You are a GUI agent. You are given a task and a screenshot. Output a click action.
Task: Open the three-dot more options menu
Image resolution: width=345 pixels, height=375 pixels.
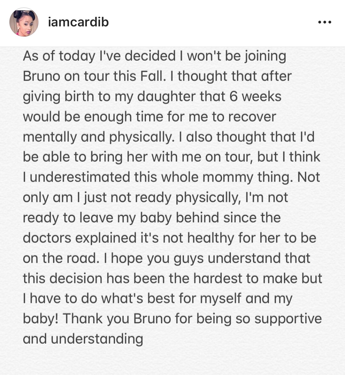[325, 22]
